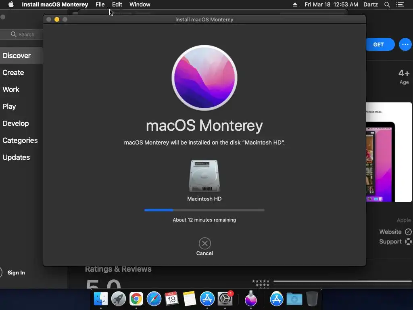
Task: Open the Window menu
Action: [140, 4]
